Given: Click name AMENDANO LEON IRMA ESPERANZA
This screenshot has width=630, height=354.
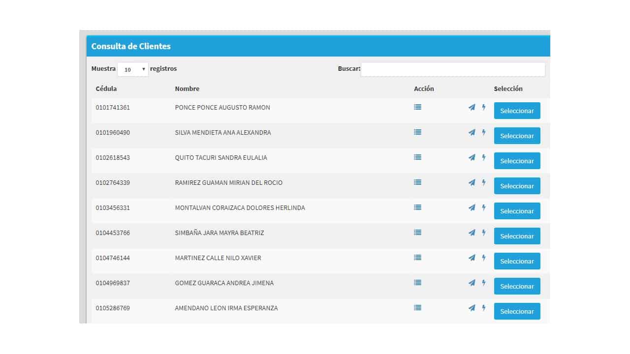Looking at the screenshot, I should [226, 308].
